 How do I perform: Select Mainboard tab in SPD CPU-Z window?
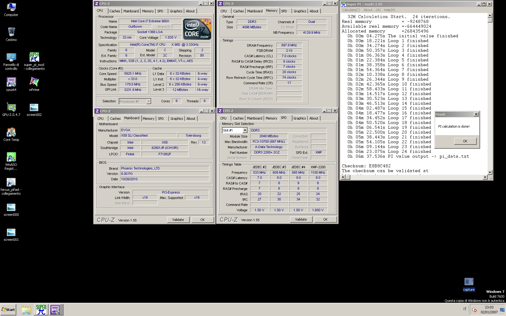tap(255, 118)
